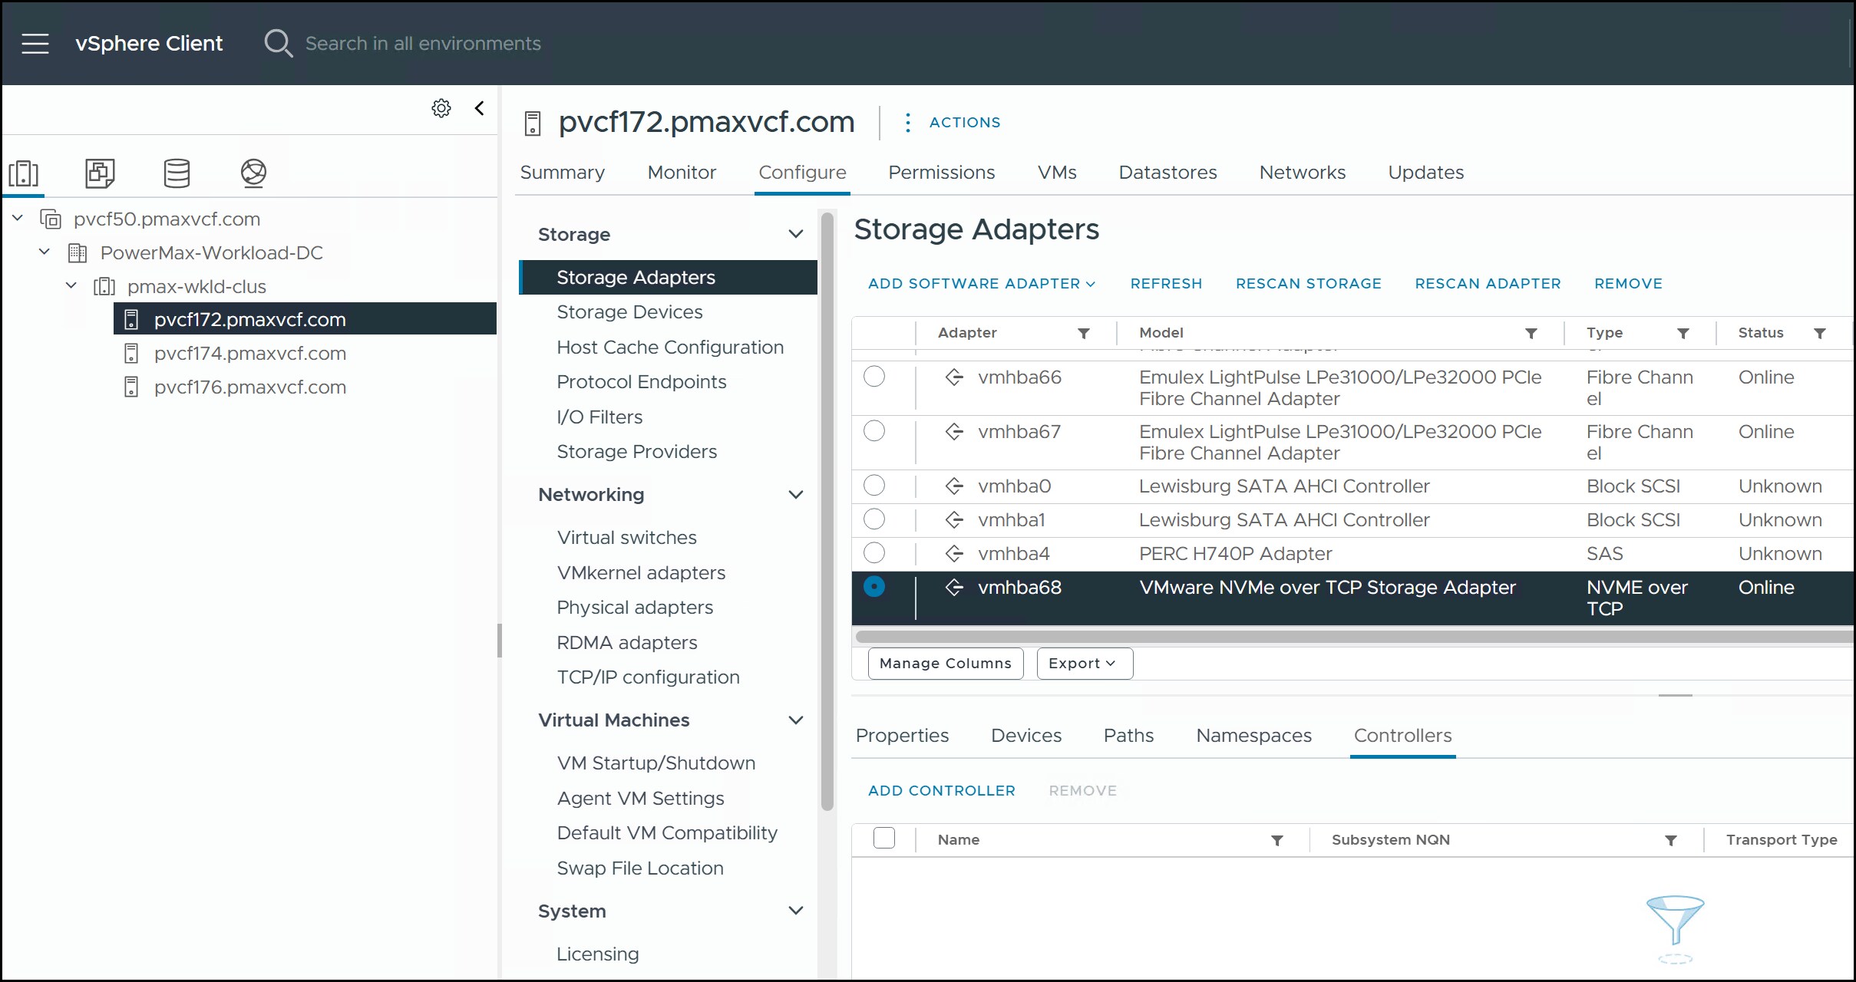The width and height of the screenshot is (1856, 982).
Task: Open Manage Columns
Action: tap(946, 664)
